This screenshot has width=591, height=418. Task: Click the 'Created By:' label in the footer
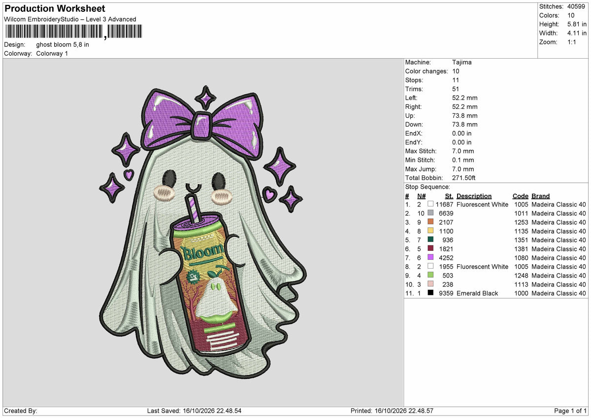coord(21,411)
